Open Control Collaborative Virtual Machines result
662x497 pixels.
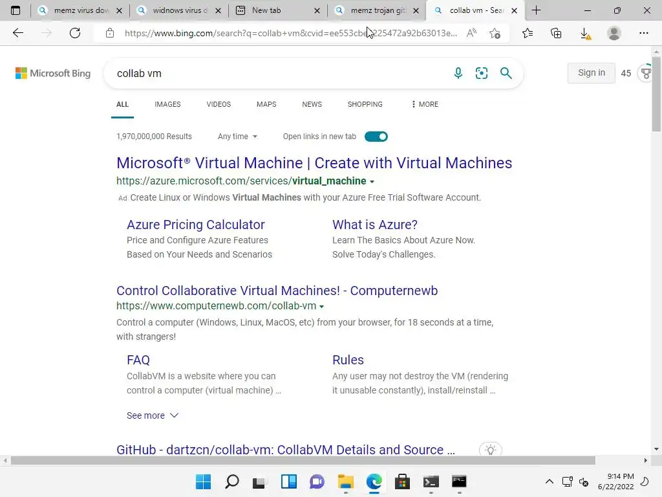pyautogui.click(x=277, y=291)
